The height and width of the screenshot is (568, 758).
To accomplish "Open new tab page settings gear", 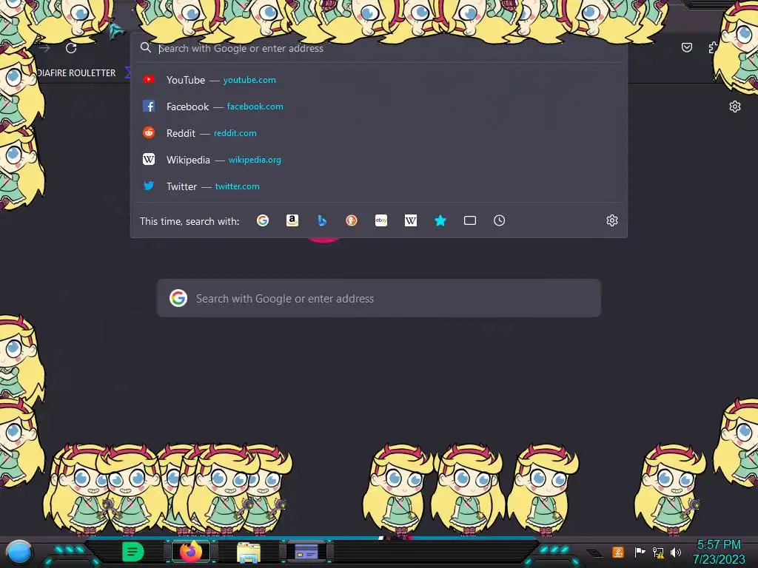I will (x=735, y=106).
